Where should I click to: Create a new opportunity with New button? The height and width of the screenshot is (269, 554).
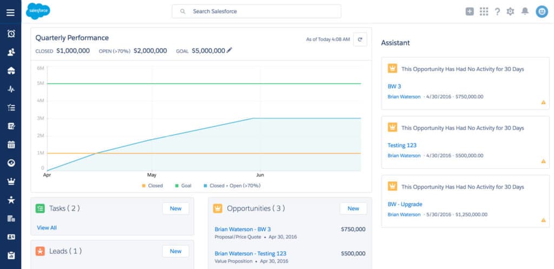coord(353,208)
